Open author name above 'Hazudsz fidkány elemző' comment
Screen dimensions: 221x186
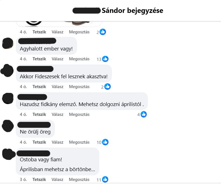click(32, 97)
